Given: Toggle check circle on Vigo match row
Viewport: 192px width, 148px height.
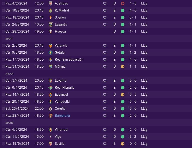Looking at the screenshot, I should point(3,137).
